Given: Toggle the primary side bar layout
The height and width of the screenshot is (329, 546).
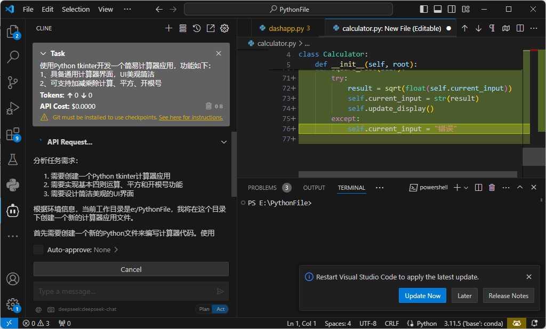Looking at the screenshot, I should [424, 9].
